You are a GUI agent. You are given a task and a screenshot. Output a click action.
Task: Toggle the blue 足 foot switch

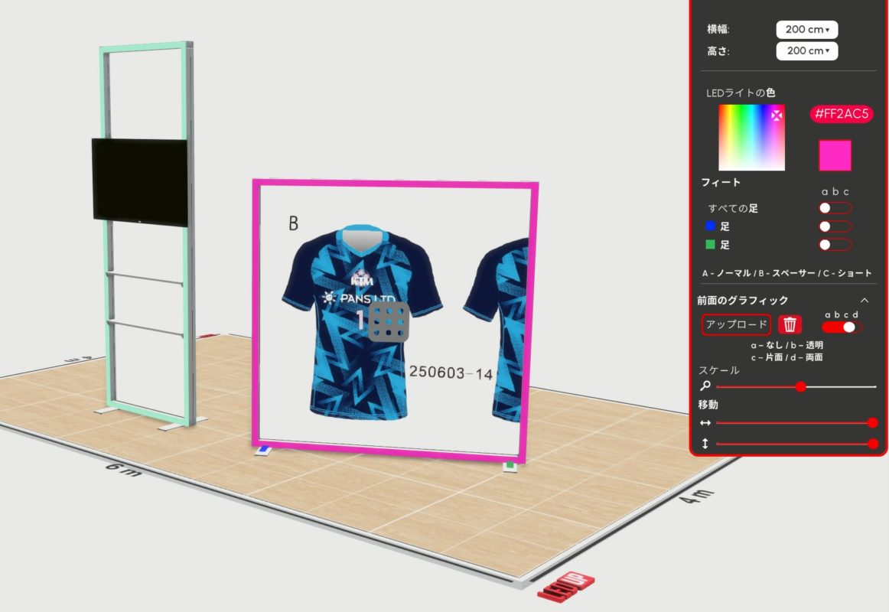click(x=835, y=226)
